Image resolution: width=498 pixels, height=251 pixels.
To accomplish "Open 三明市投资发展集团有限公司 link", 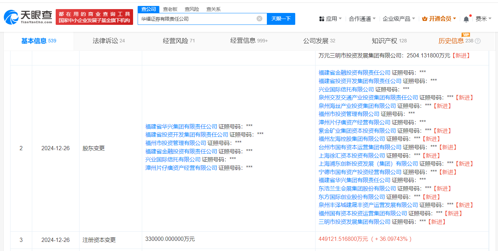I will point(354,222).
